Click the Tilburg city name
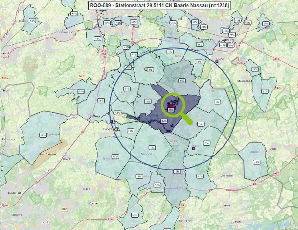298x230 pixels. tap(227, 40)
